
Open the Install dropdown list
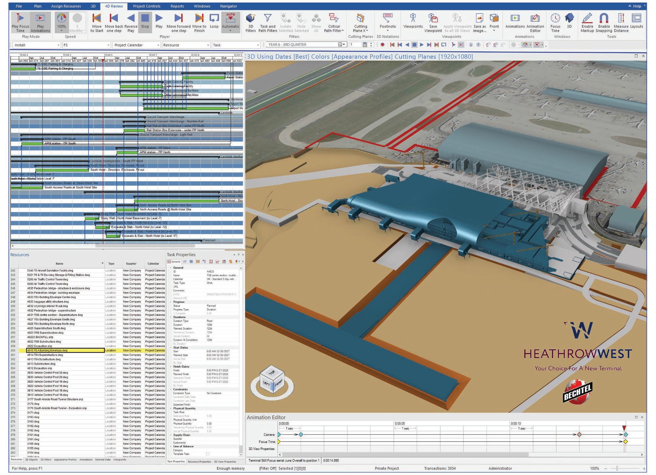[58, 45]
